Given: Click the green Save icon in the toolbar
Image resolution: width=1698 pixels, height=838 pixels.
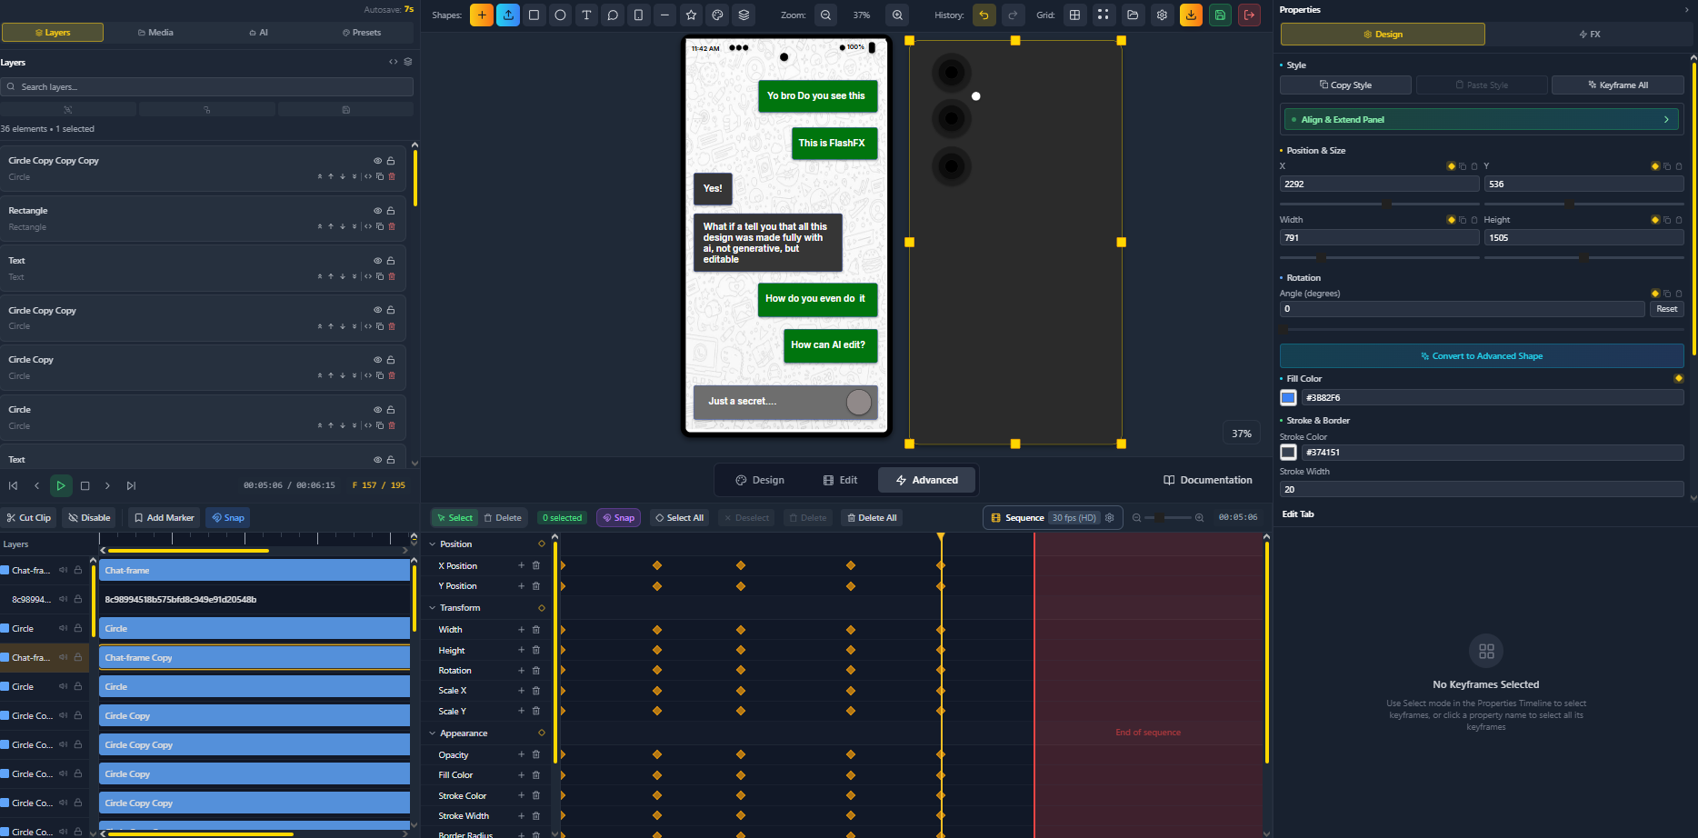Looking at the screenshot, I should pos(1220,15).
